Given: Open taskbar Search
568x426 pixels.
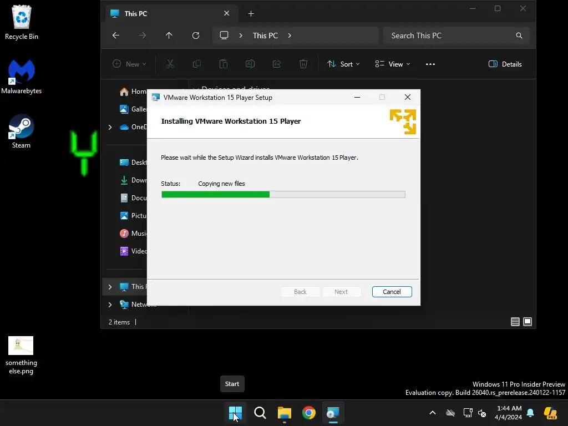Looking at the screenshot, I should (260, 413).
